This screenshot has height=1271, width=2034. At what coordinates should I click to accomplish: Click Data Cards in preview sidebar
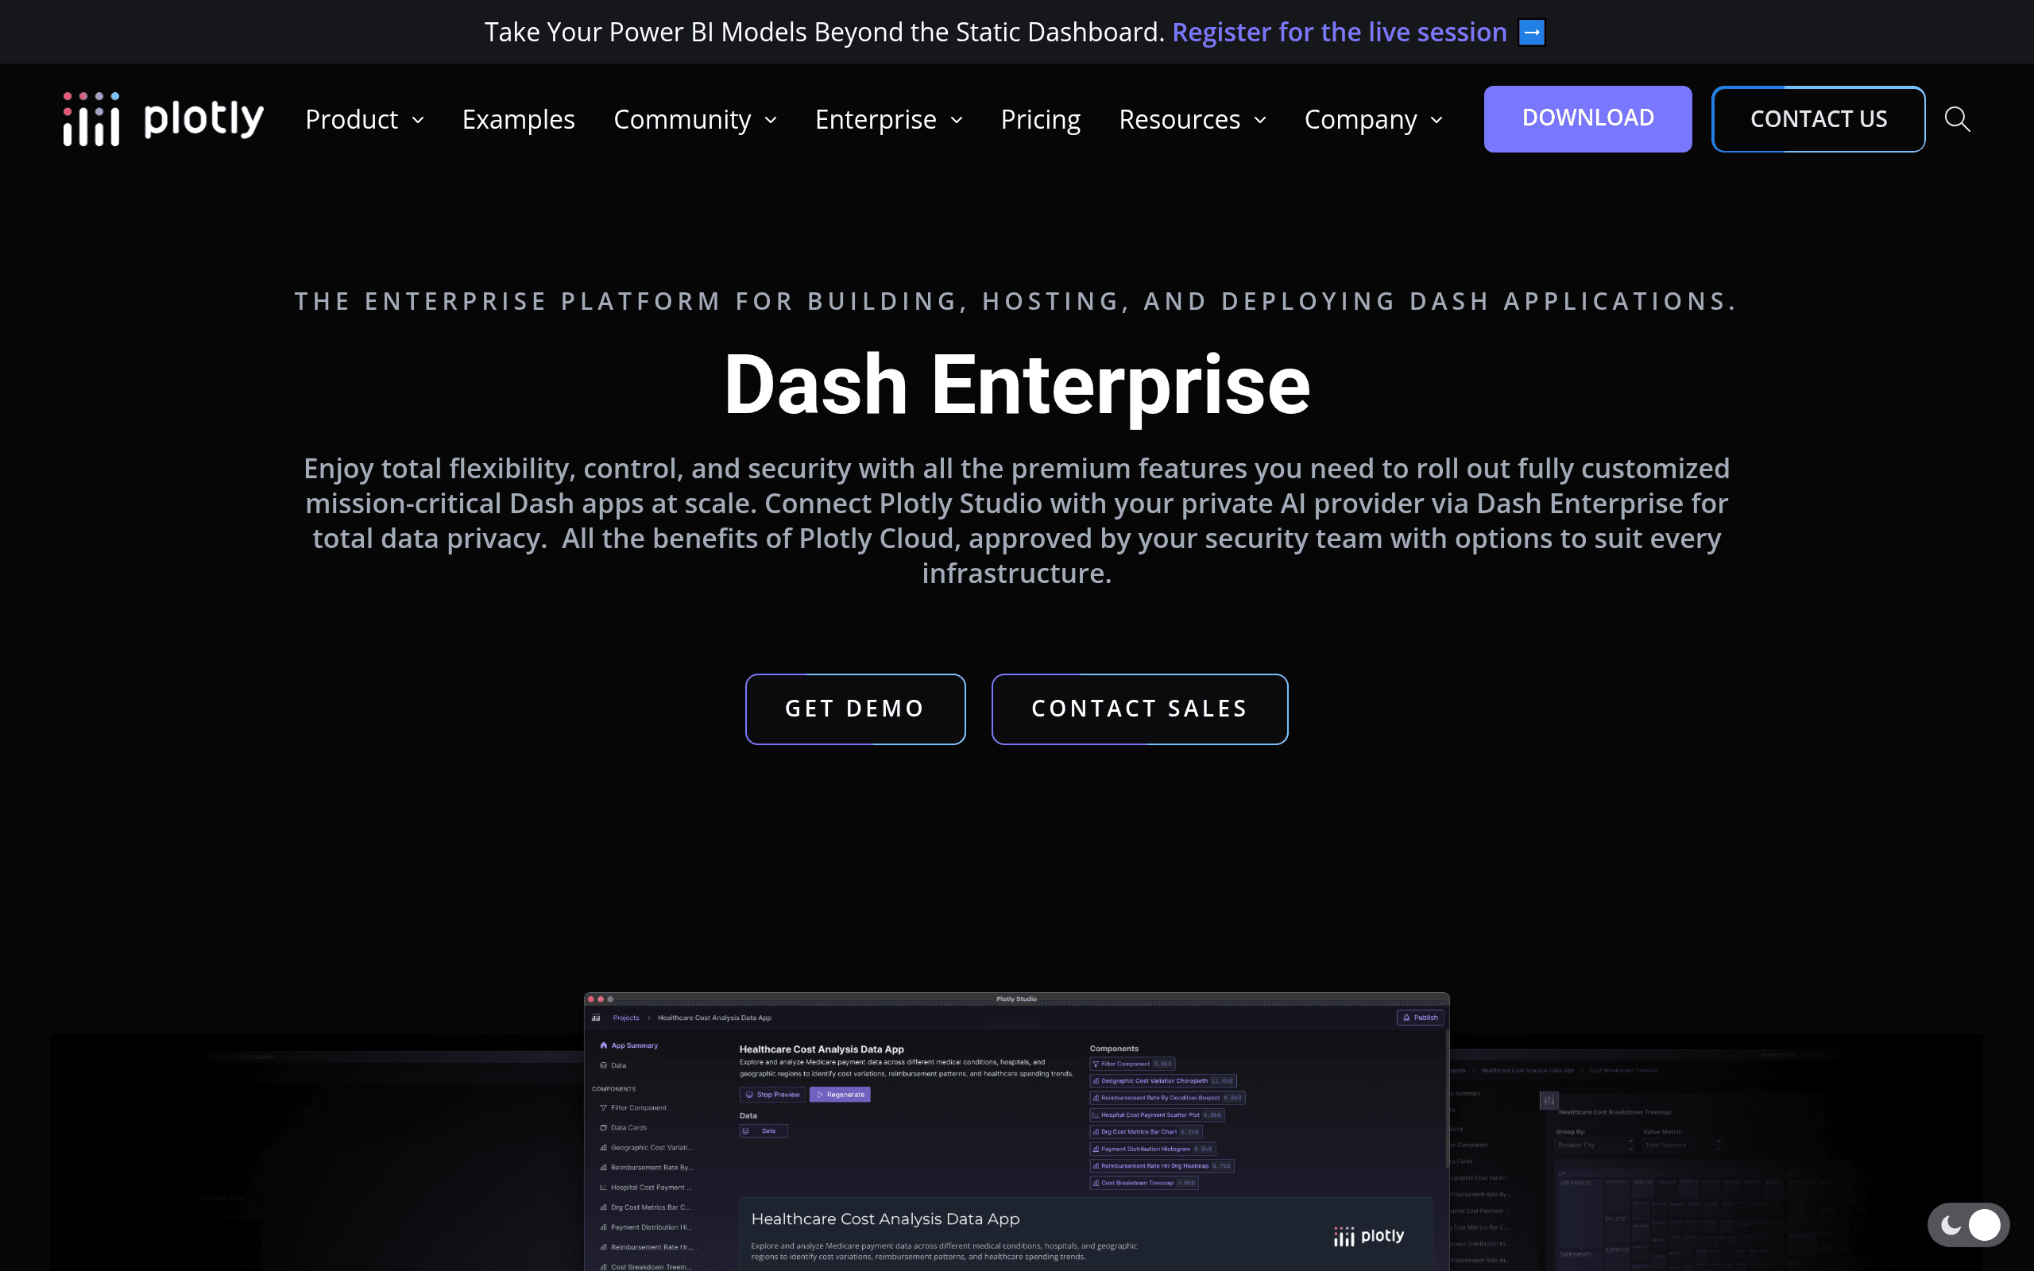(x=623, y=1128)
